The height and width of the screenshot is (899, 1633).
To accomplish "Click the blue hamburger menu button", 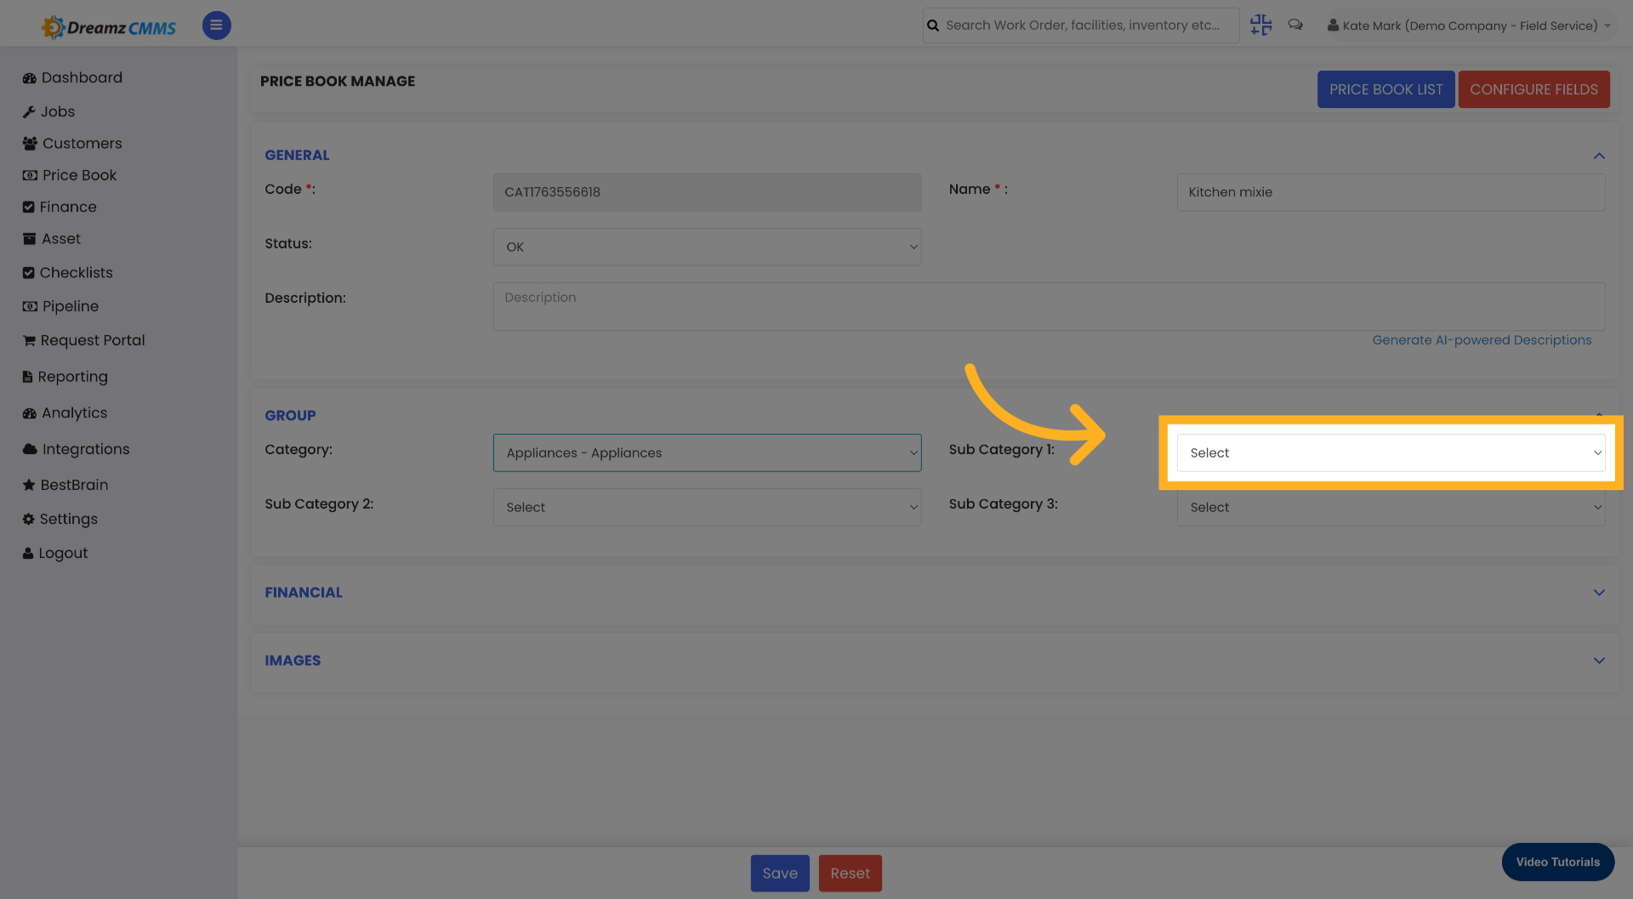I will pos(216,26).
